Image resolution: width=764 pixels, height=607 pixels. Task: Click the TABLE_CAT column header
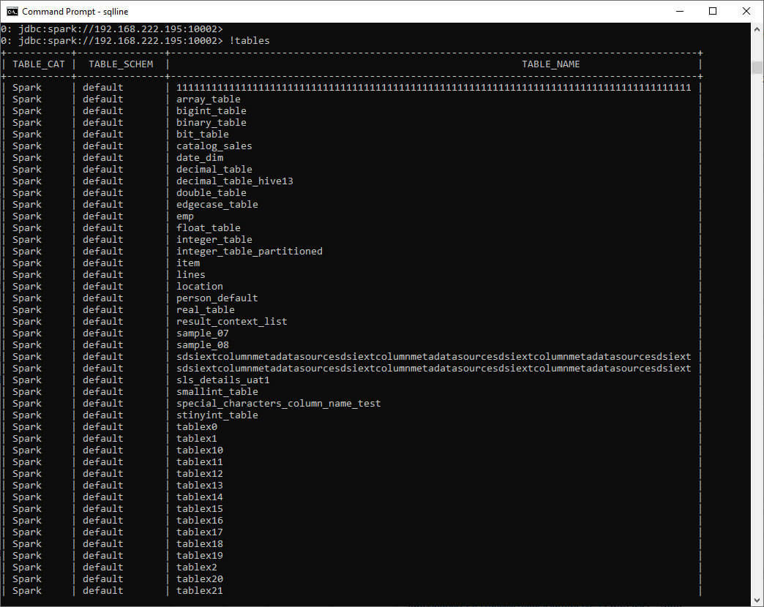point(38,64)
